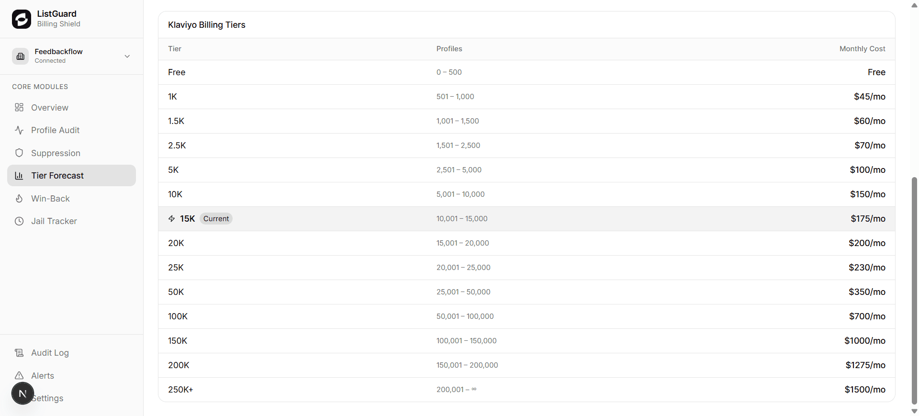Open Win-Back via the flame icon
919x416 pixels.
tap(19, 198)
